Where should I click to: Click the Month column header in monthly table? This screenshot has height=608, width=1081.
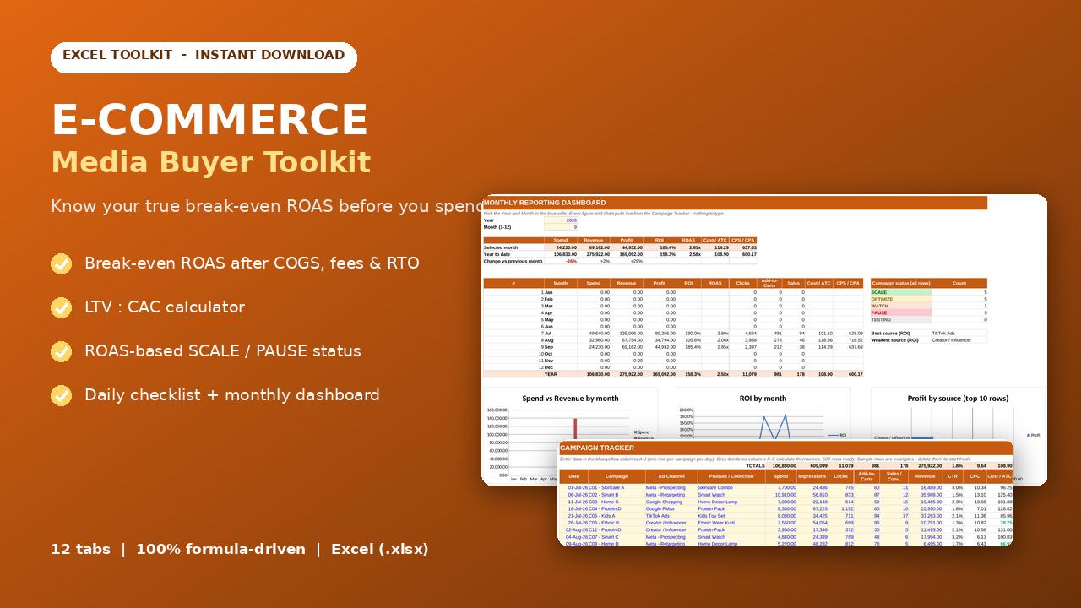tap(560, 284)
